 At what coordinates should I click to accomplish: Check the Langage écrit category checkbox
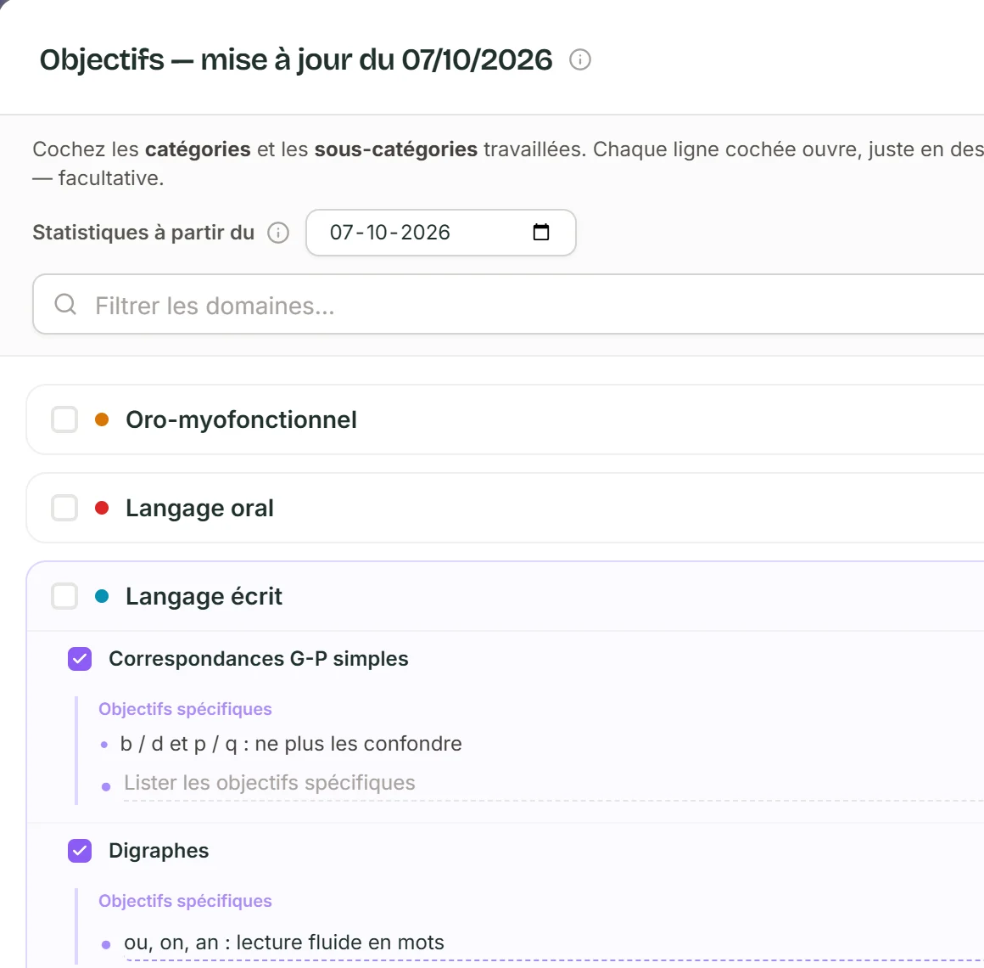[x=64, y=596]
